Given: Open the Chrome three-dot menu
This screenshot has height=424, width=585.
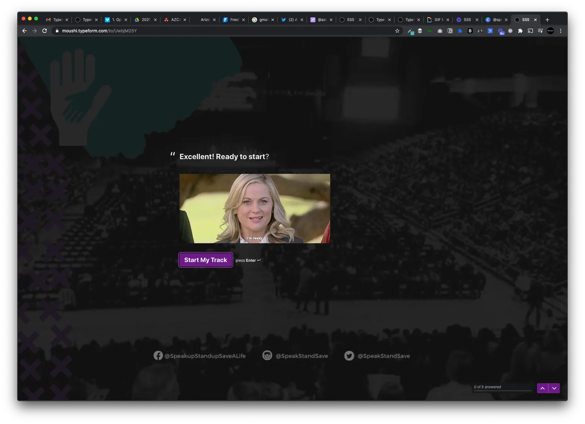Looking at the screenshot, I should [x=561, y=31].
